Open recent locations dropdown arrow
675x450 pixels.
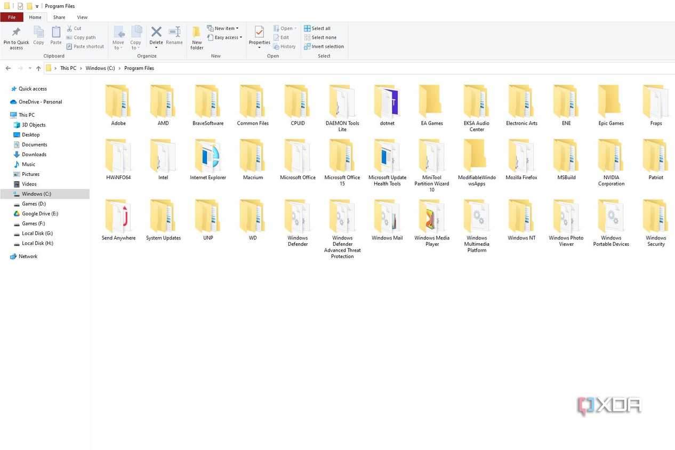(30, 68)
